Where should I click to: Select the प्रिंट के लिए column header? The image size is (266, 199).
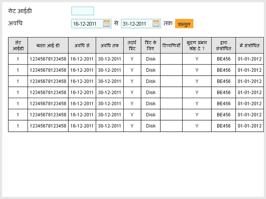pos(151,46)
